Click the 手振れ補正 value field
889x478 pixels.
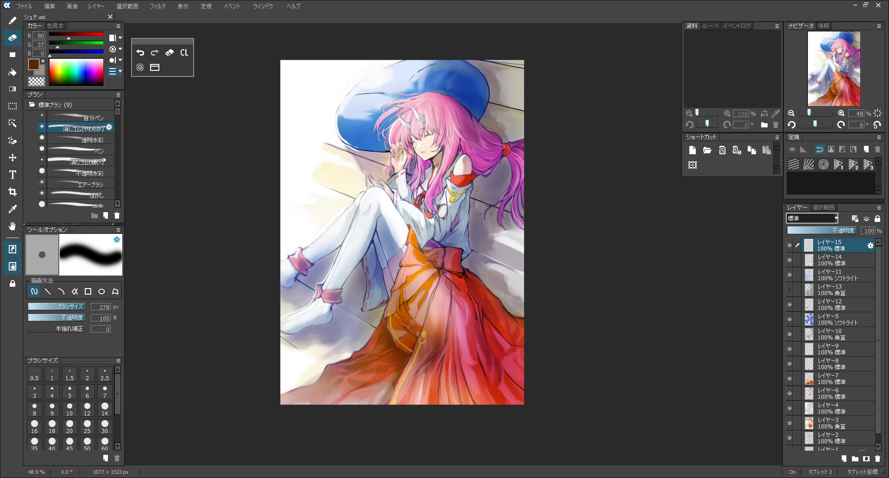[x=101, y=329]
